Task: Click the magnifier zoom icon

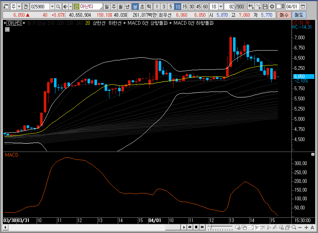Action: [x=294, y=228]
